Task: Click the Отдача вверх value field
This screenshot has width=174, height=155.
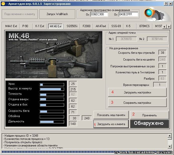Action: click(x=73, y=100)
